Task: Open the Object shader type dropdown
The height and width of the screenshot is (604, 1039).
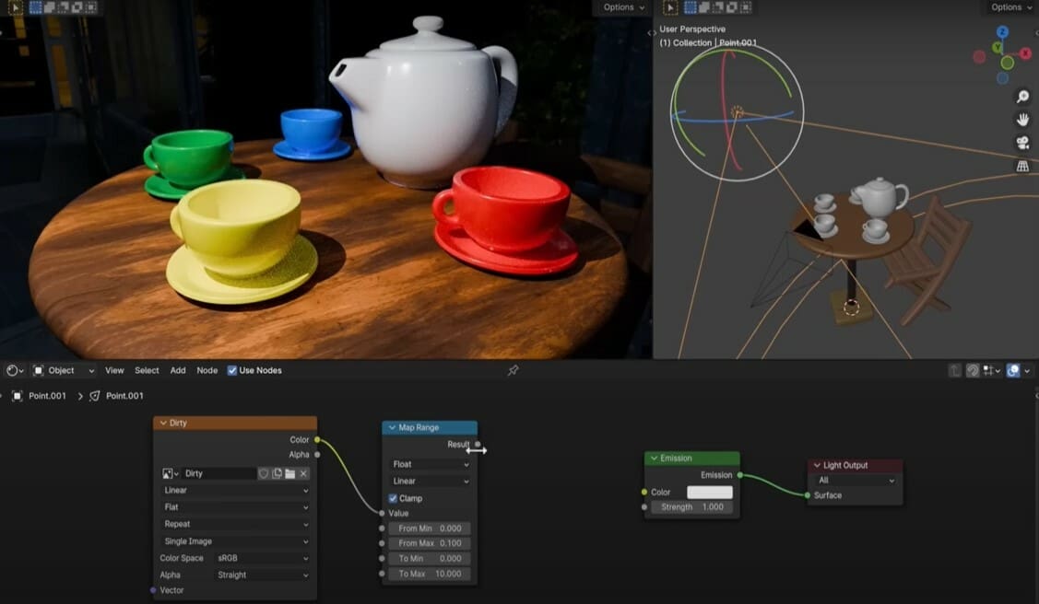Action: point(64,370)
